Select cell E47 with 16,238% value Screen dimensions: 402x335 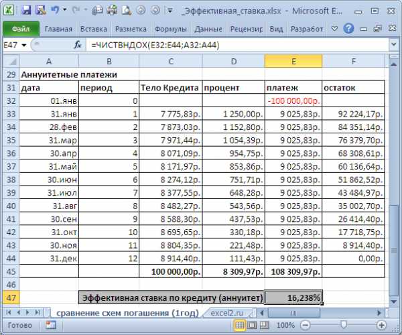coord(293,297)
